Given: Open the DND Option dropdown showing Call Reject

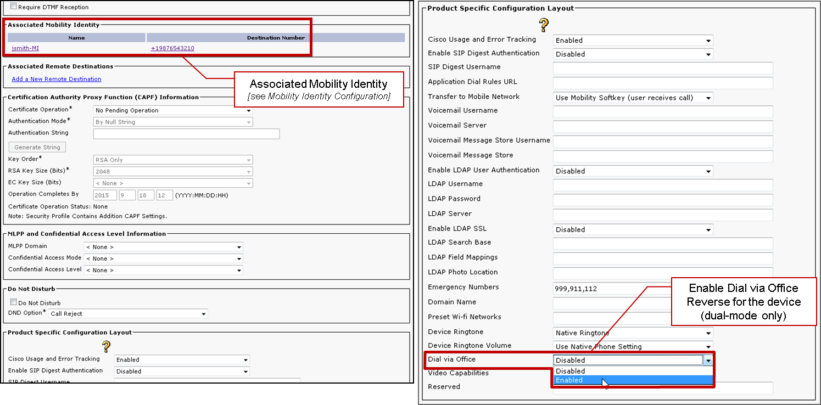Looking at the screenshot, I should pyautogui.click(x=128, y=314).
